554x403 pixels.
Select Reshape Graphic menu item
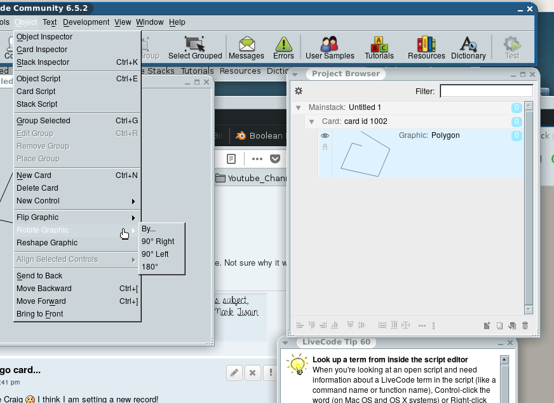click(77, 243)
